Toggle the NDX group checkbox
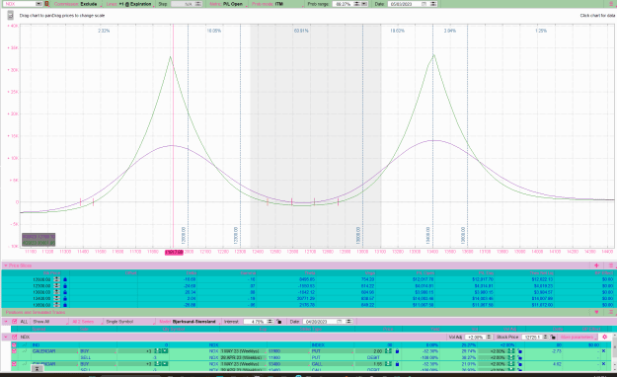Viewport: 617px width, 377px height. pos(15,338)
